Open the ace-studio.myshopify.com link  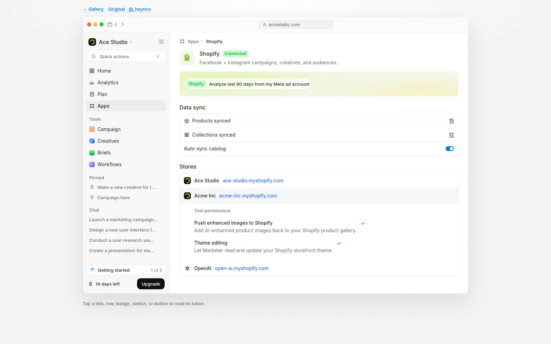point(253,181)
